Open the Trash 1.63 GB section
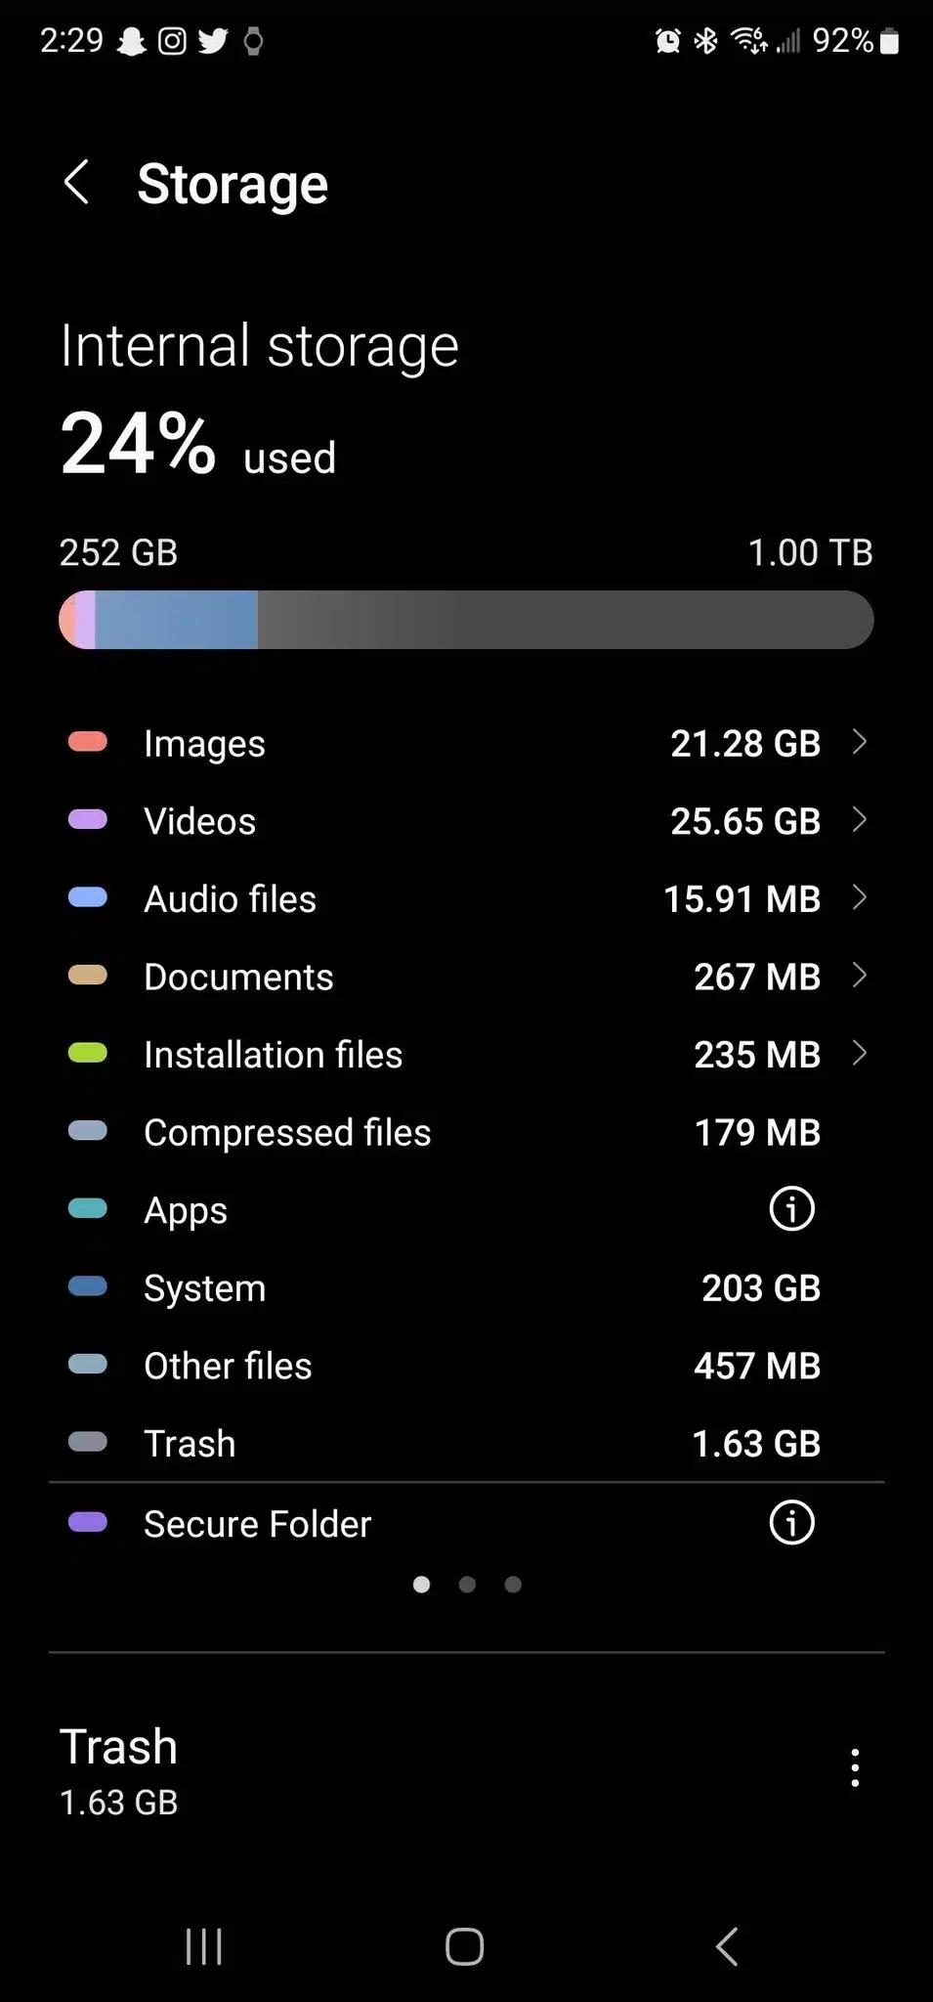The image size is (933, 2002). (467, 1769)
